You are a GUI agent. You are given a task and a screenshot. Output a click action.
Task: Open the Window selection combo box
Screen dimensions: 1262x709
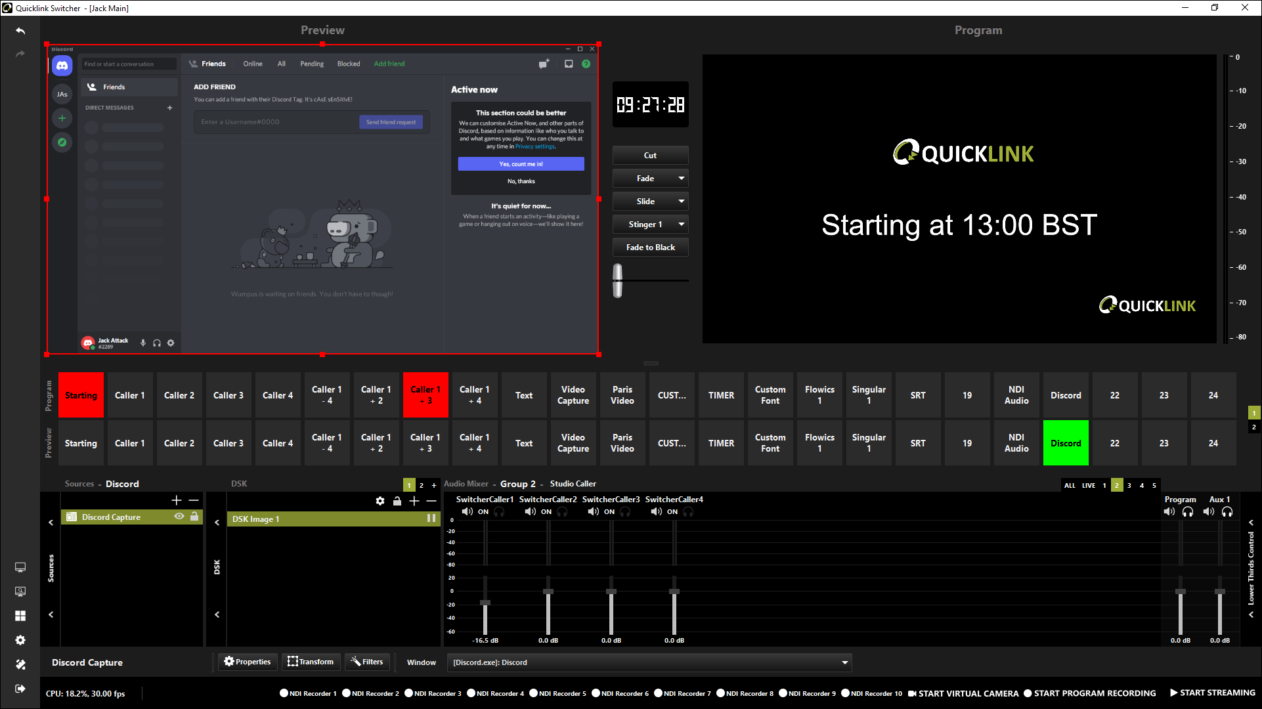649,662
